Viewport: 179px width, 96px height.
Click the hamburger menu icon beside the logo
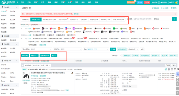click(x=17, y=2)
